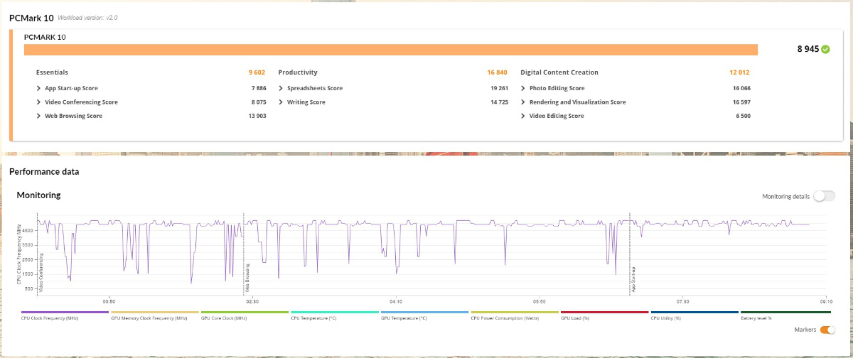Viewport: 853px width, 358px height.
Task: Click the orange PCMark 10 score bar
Action: pyautogui.click(x=391, y=50)
